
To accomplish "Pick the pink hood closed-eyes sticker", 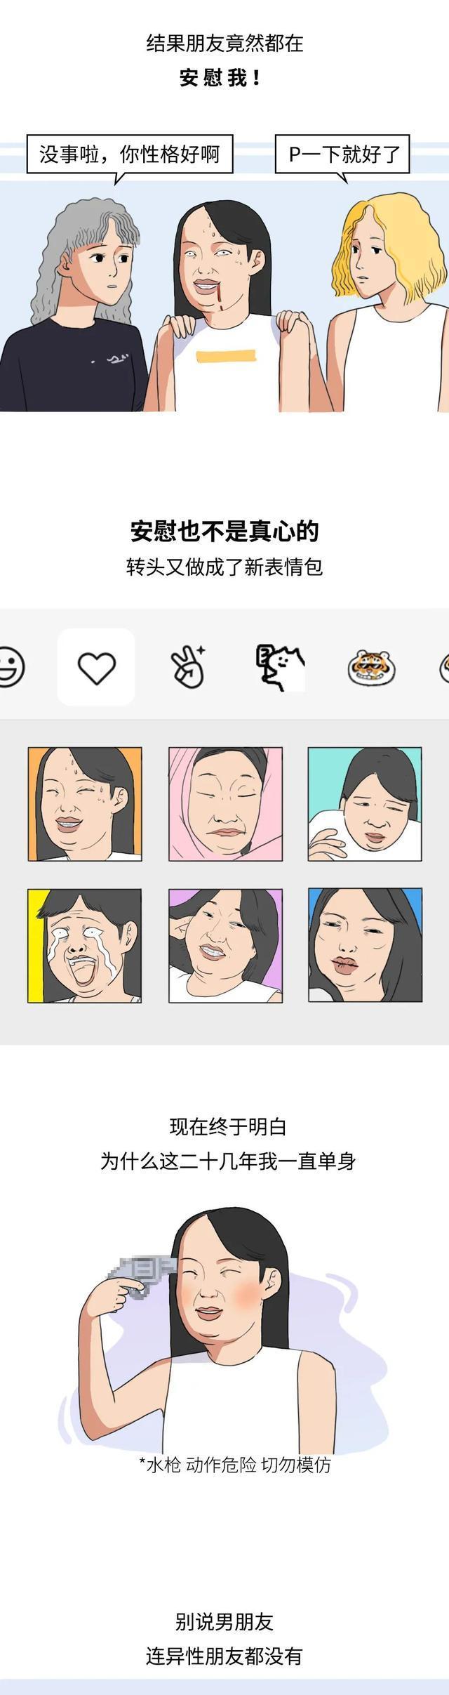I will point(225,804).
